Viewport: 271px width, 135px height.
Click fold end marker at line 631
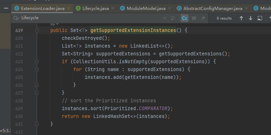(37, 124)
